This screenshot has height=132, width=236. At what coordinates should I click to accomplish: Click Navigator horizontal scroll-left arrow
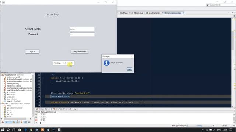(1, 119)
